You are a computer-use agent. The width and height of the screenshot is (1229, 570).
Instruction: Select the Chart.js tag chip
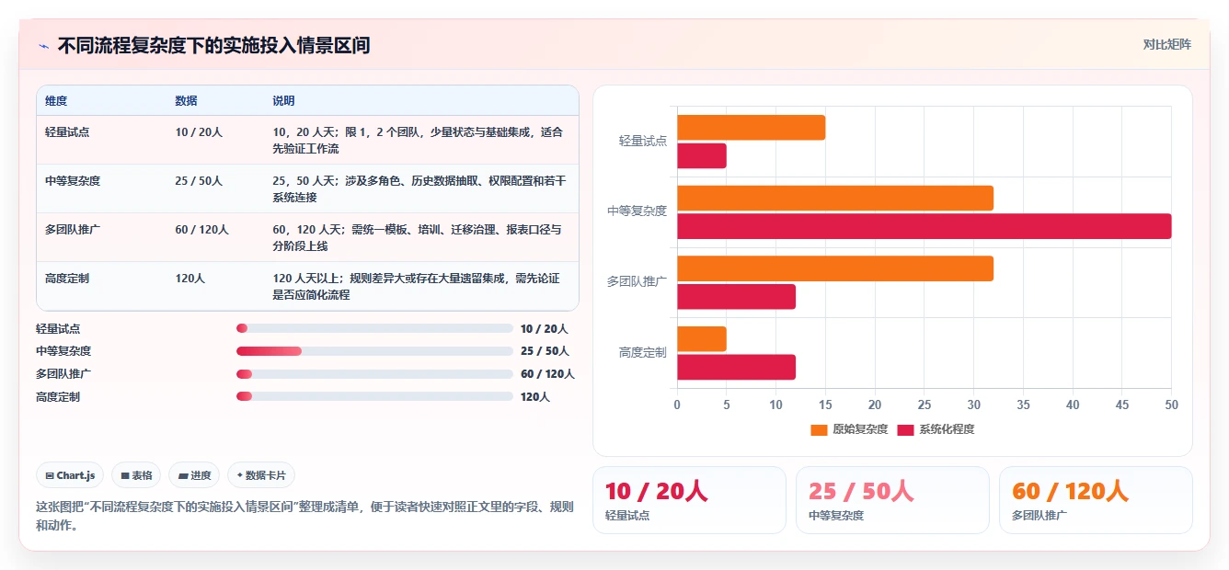point(70,475)
